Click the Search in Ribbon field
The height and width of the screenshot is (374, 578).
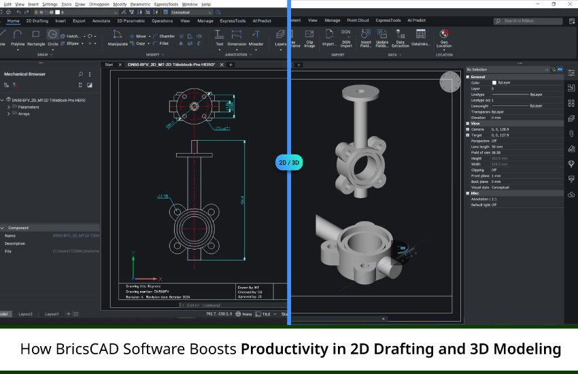click(528, 21)
